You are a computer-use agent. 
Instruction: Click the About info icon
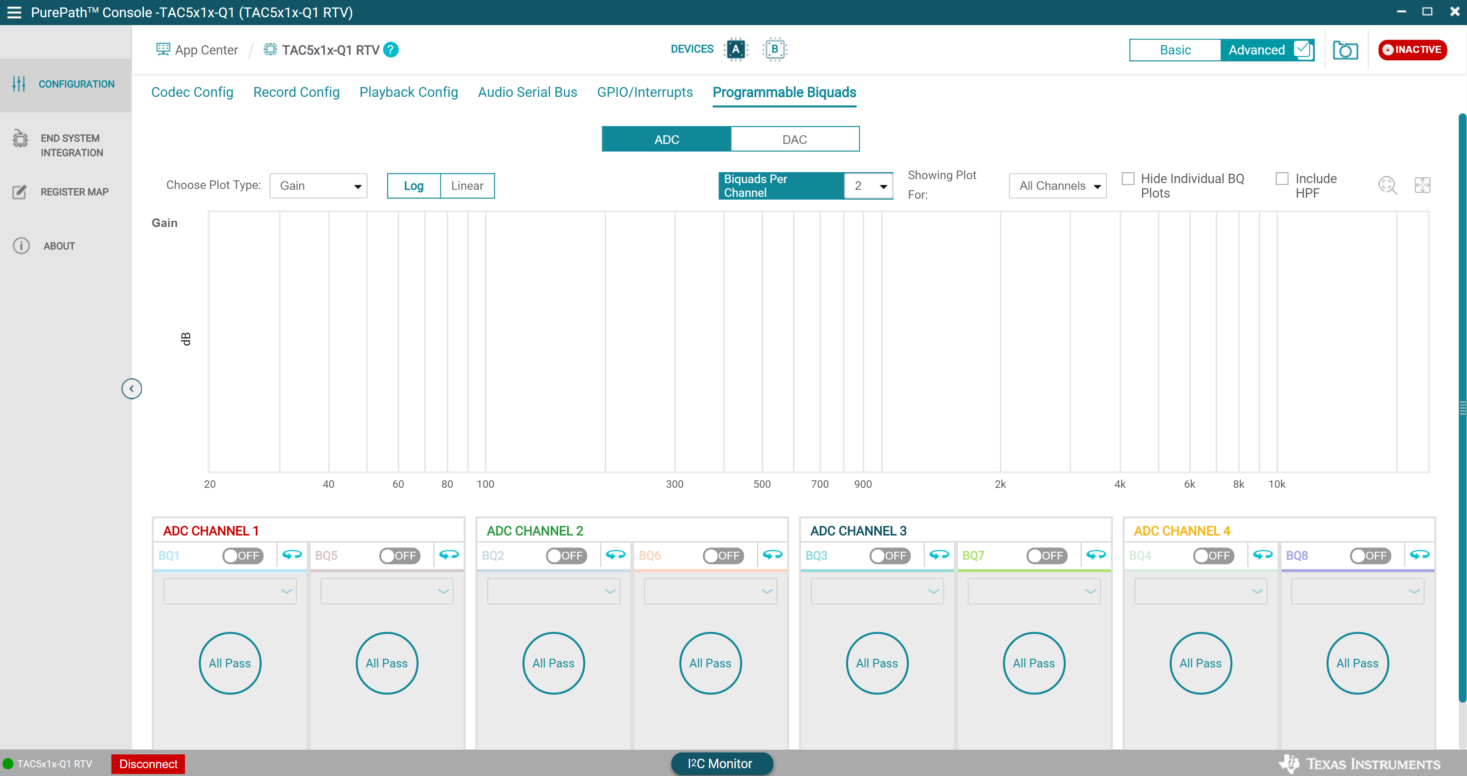tap(21, 246)
